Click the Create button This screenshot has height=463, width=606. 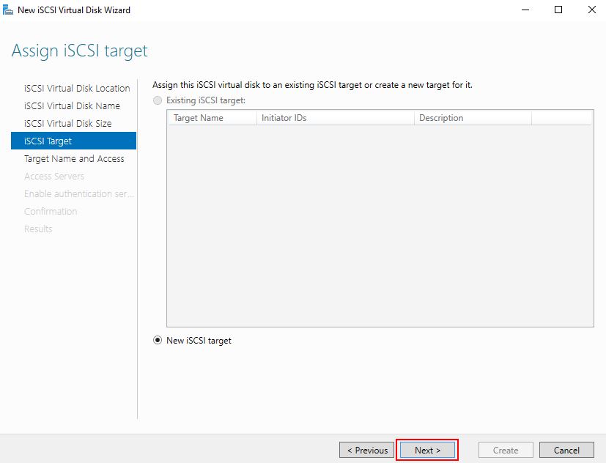click(506, 451)
